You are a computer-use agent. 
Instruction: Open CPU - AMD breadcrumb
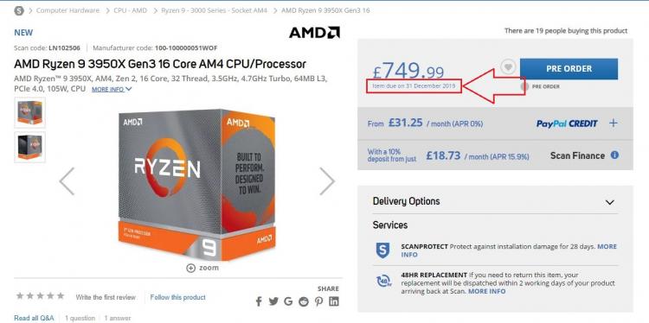(131, 10)
